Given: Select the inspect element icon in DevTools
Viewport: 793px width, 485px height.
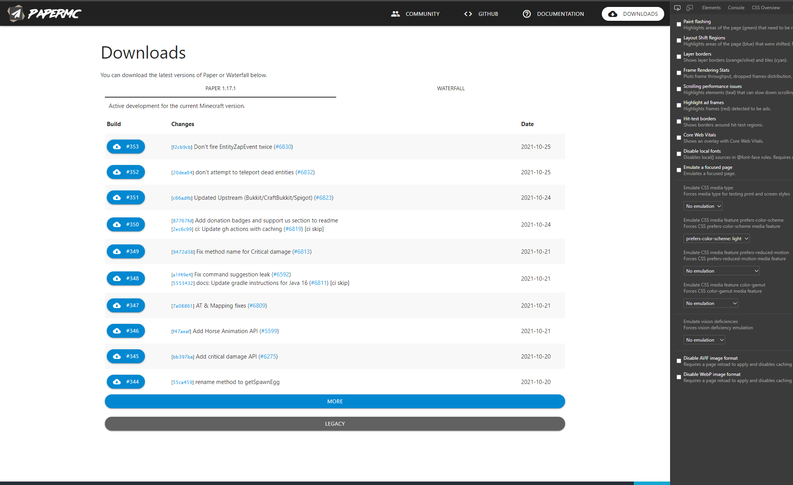Looking at the screenshot, I should pyautogui.click(x=677, y=7).
